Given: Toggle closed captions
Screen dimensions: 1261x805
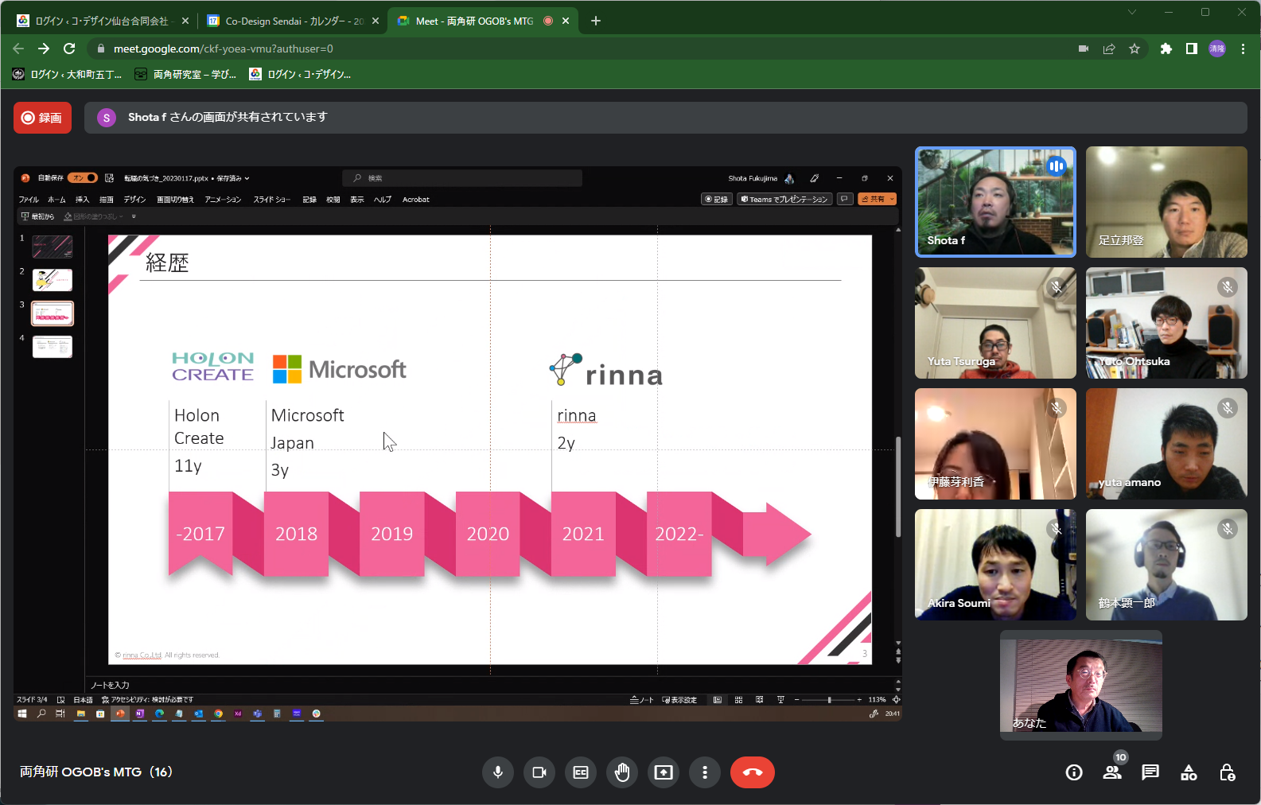Looking at the screenshot, I should (581, 772).
